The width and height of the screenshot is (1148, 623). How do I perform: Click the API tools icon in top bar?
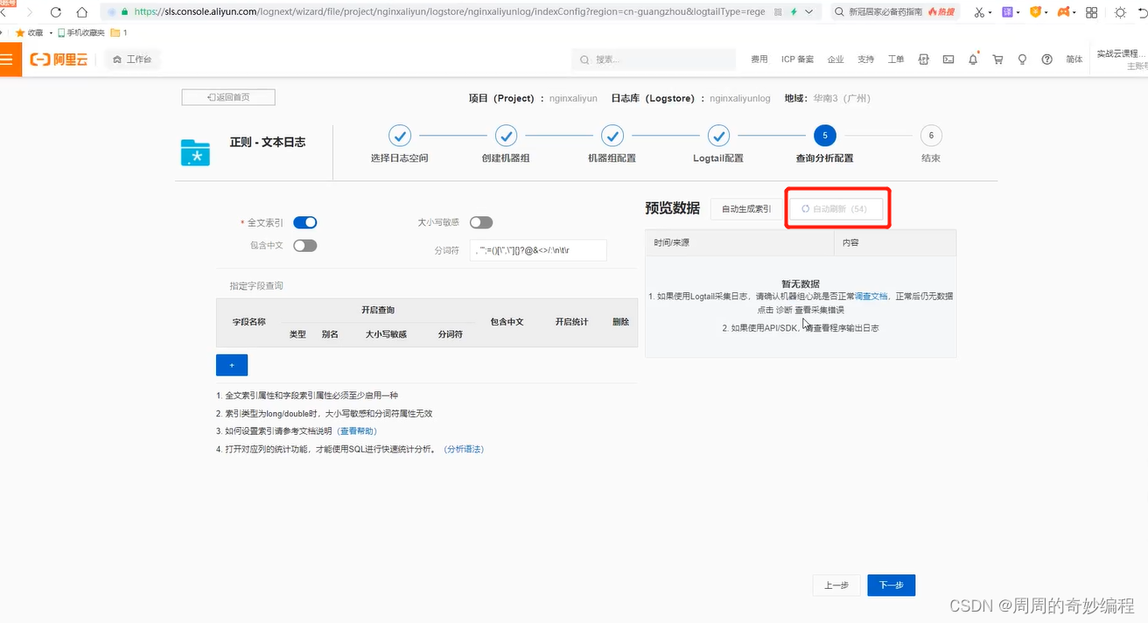pyautogui.click(x=923, y=59)
